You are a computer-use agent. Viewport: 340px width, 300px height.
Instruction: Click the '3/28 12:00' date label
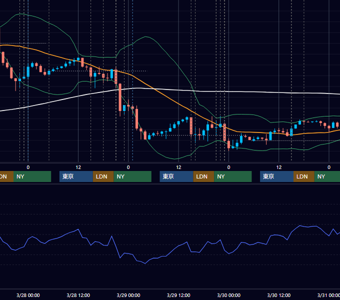(78, 295)
